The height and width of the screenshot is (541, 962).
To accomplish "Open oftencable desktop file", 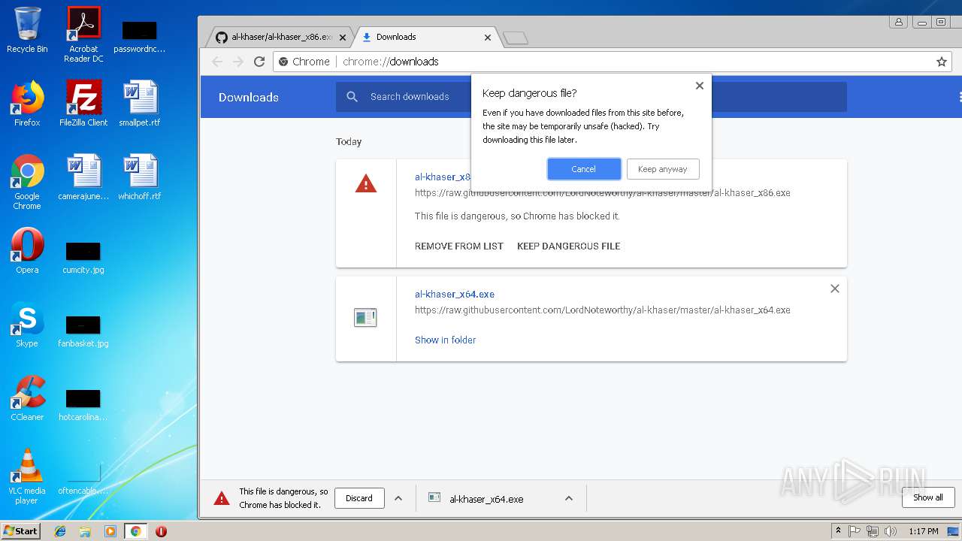I will (83, 478).
